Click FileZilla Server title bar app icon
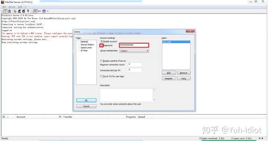 coord(3,2)
